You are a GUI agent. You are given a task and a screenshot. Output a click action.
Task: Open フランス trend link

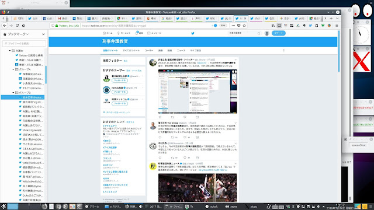[x=107, y=158]
